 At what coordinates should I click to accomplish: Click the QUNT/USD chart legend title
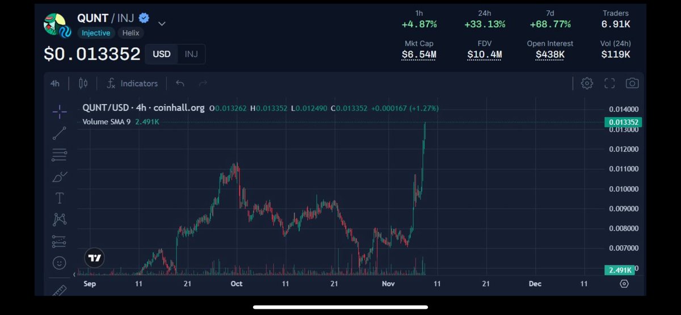(144, 108)
